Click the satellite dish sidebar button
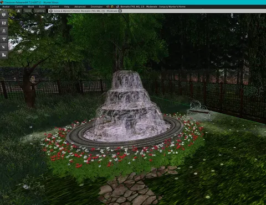266x205 pixels. click(x=4, y=47)
